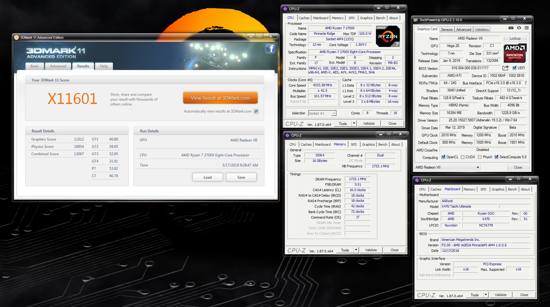The image size is (550, 307).
Task: Click the Graphics Score value 11012
Action: tap(79, 139)
